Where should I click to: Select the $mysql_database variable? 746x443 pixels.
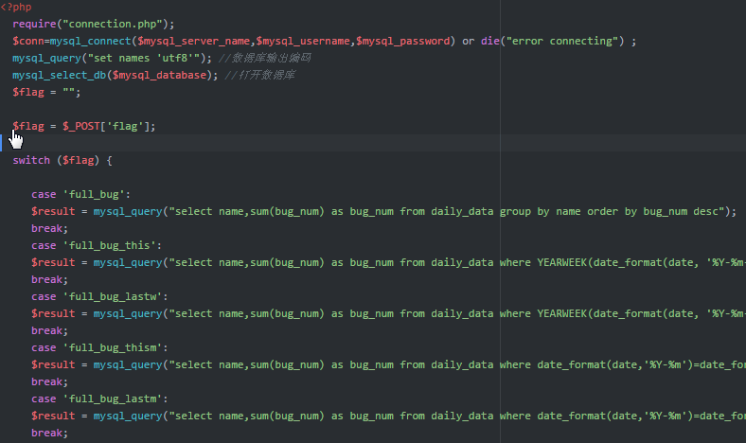coord(159,75)
